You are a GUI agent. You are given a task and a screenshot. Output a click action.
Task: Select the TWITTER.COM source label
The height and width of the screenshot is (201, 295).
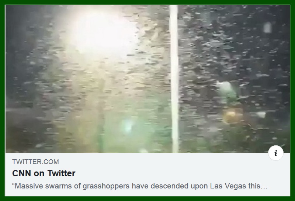[35, 162]
